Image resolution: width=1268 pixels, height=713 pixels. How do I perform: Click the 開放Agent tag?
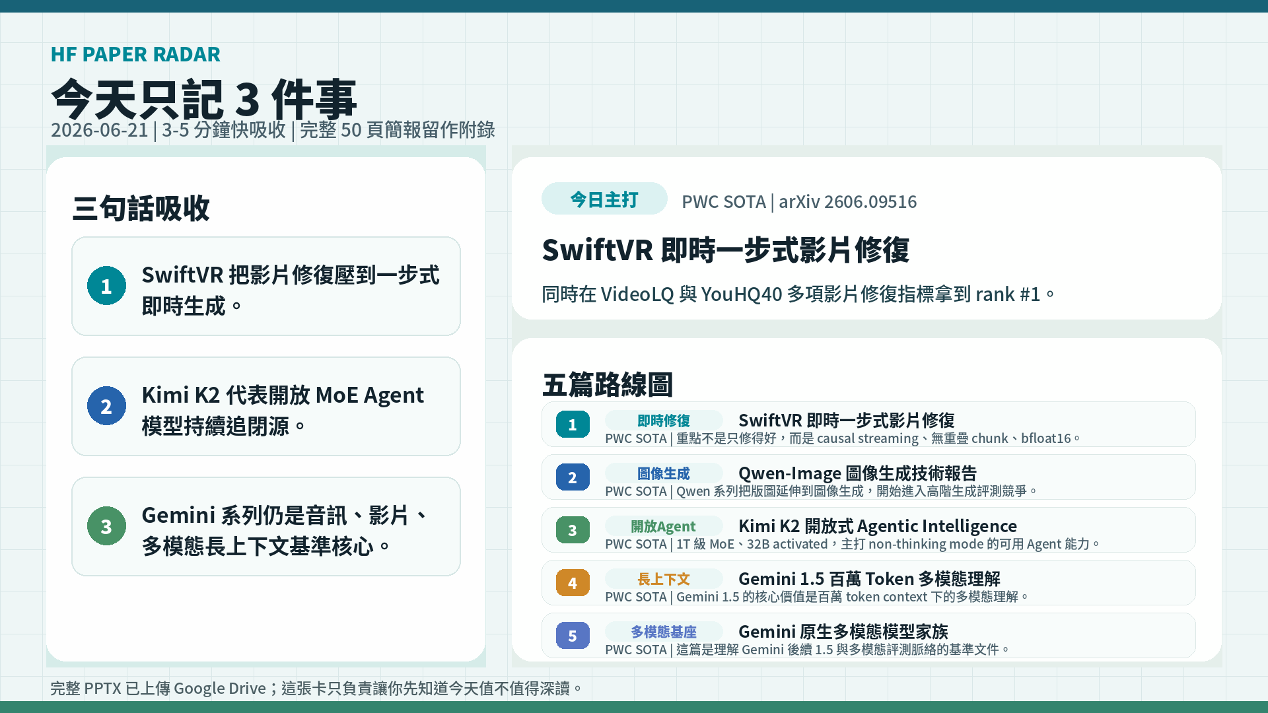click(x=664, y=526)
